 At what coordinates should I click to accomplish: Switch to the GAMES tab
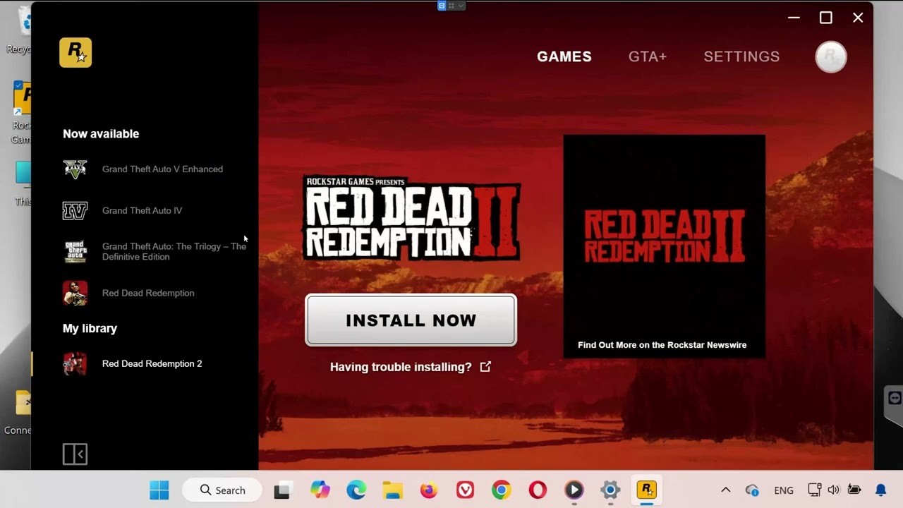(564, 56)
